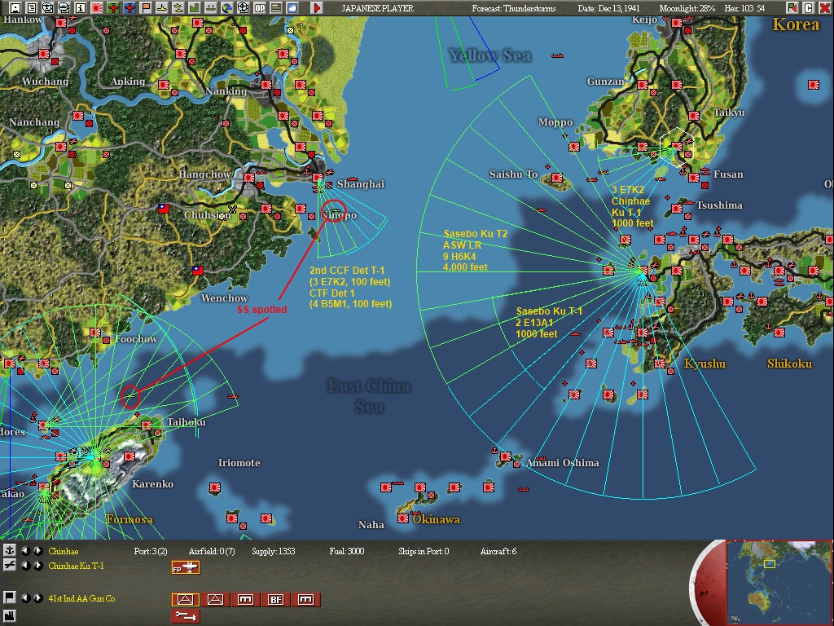Viewport: 834px width, 626px height.
Task: Select the Chinese flag unit near Chuhsien
Action: click(x=164, y=209)
